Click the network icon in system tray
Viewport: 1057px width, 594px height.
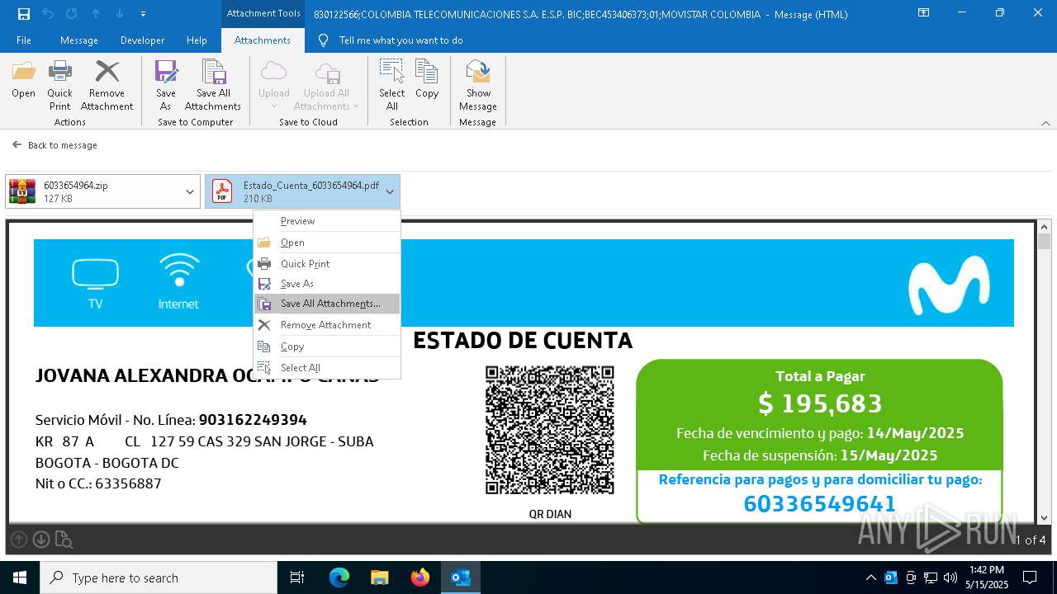pos(931,577)
